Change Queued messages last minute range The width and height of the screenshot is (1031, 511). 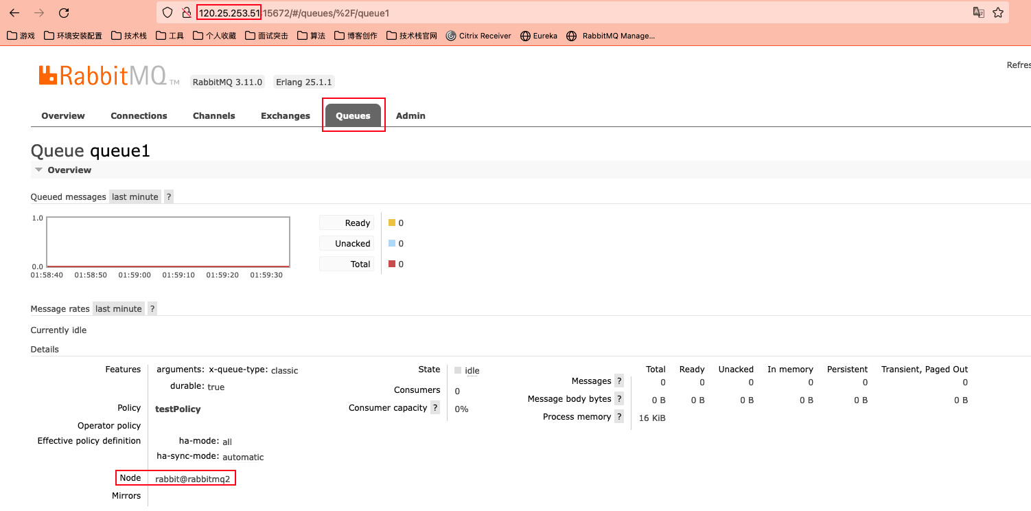(135, 196)
